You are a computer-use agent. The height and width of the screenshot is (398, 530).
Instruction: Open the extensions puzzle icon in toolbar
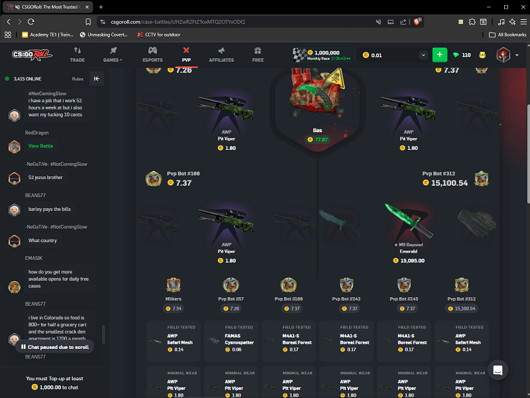(x=472, y=22)
